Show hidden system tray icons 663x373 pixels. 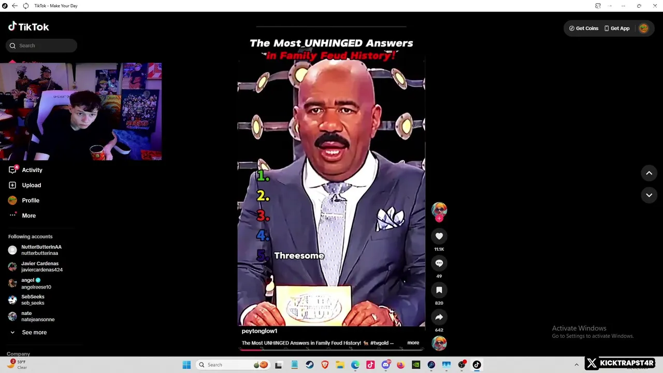(x=576, y=365)
